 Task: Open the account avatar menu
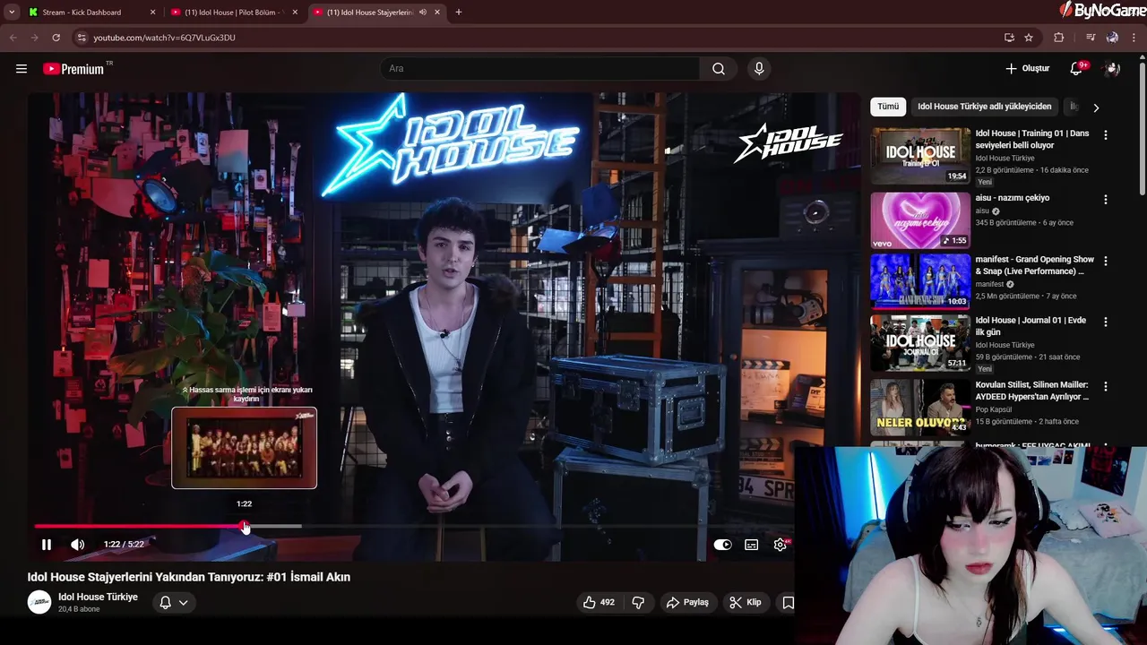(x=1113, y=69)
